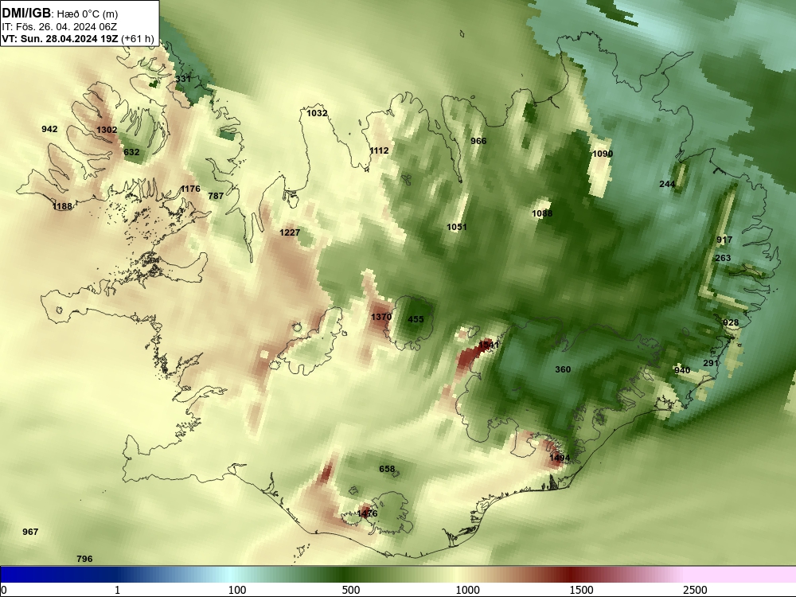Click the map value 1090
The width and height of the screenshot is (796, 597).
tap(603, 154)
